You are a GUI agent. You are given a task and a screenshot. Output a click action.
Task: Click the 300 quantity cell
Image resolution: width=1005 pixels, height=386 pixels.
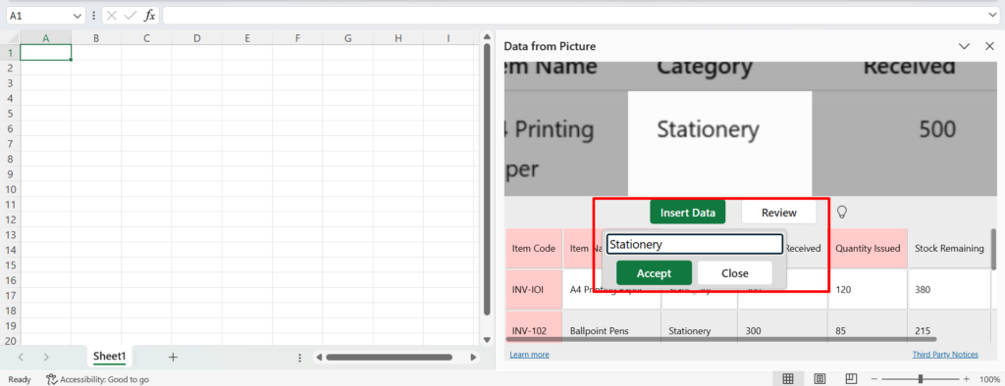[x=782, y=330]
